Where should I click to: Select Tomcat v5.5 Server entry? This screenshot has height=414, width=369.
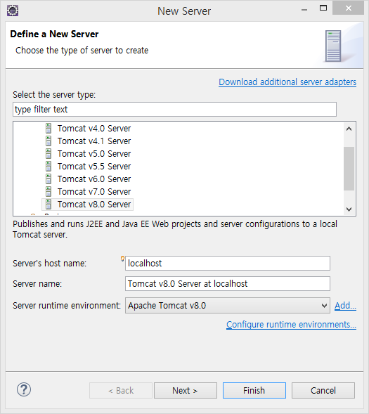point(94,167)
